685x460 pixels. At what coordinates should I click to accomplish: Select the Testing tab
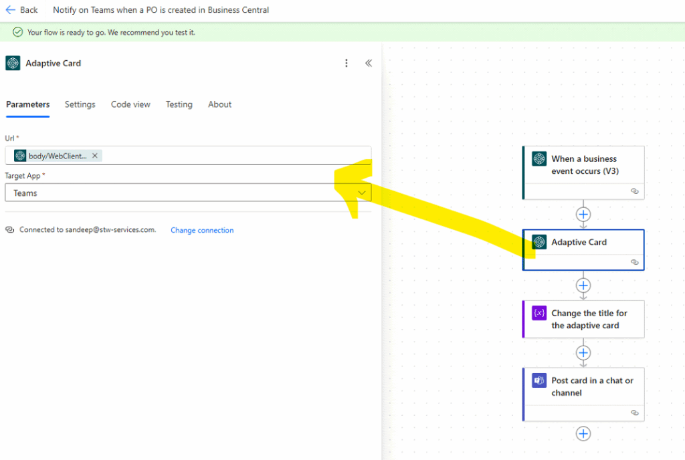pyautogui.click(x=179, y=104)
